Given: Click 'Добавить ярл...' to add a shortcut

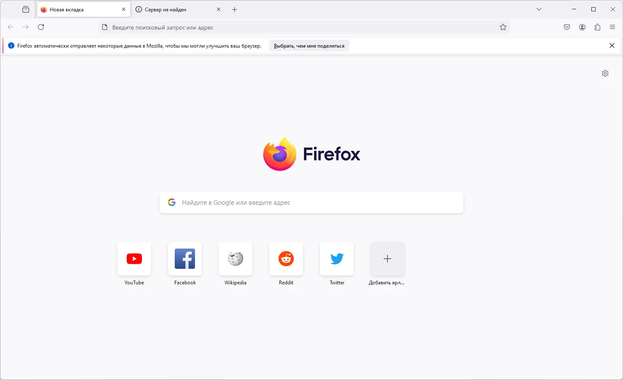Looking at the screenshot, I should (x=387, y=259).
